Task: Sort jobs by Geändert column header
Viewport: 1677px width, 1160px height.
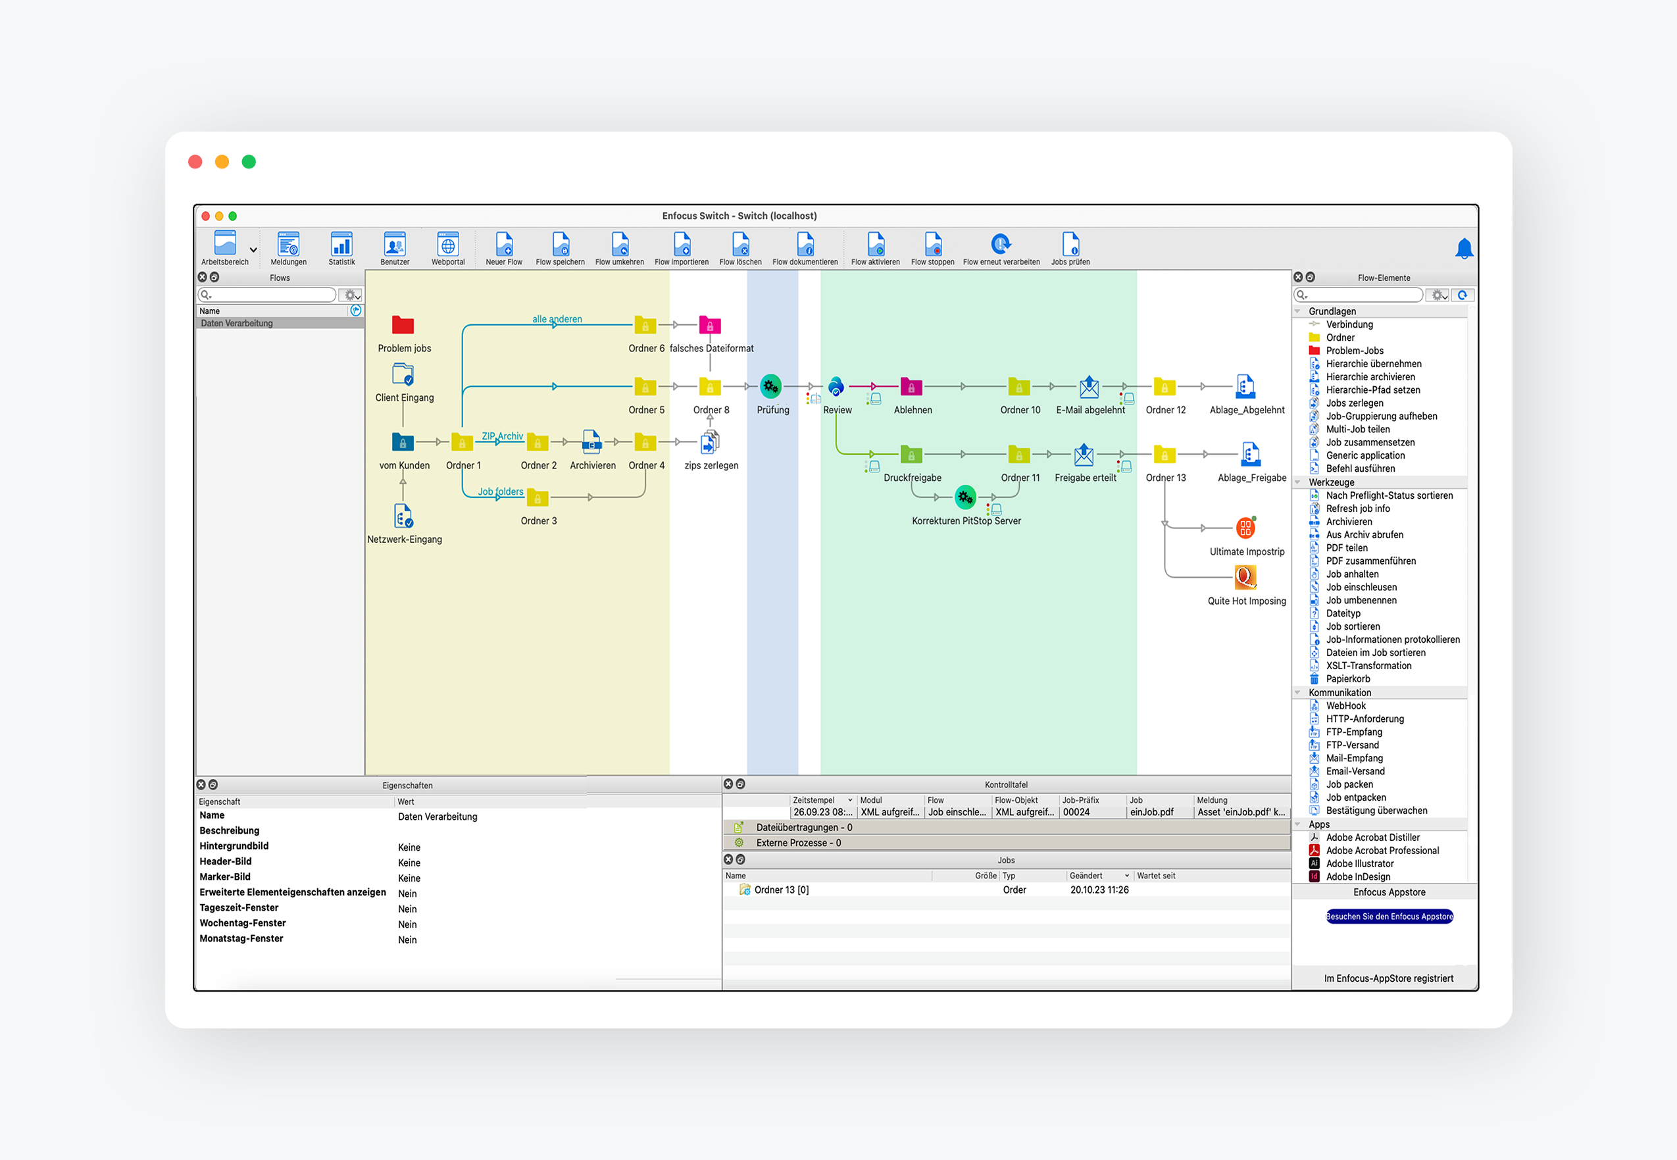Action: coord(1086,876)
